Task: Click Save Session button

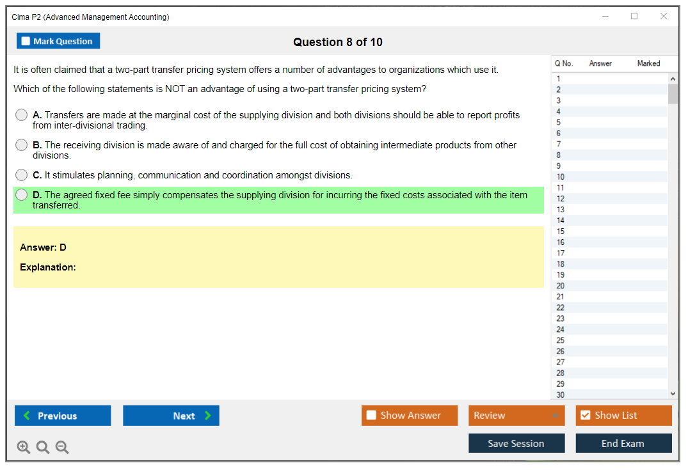Action: [516, 443]
